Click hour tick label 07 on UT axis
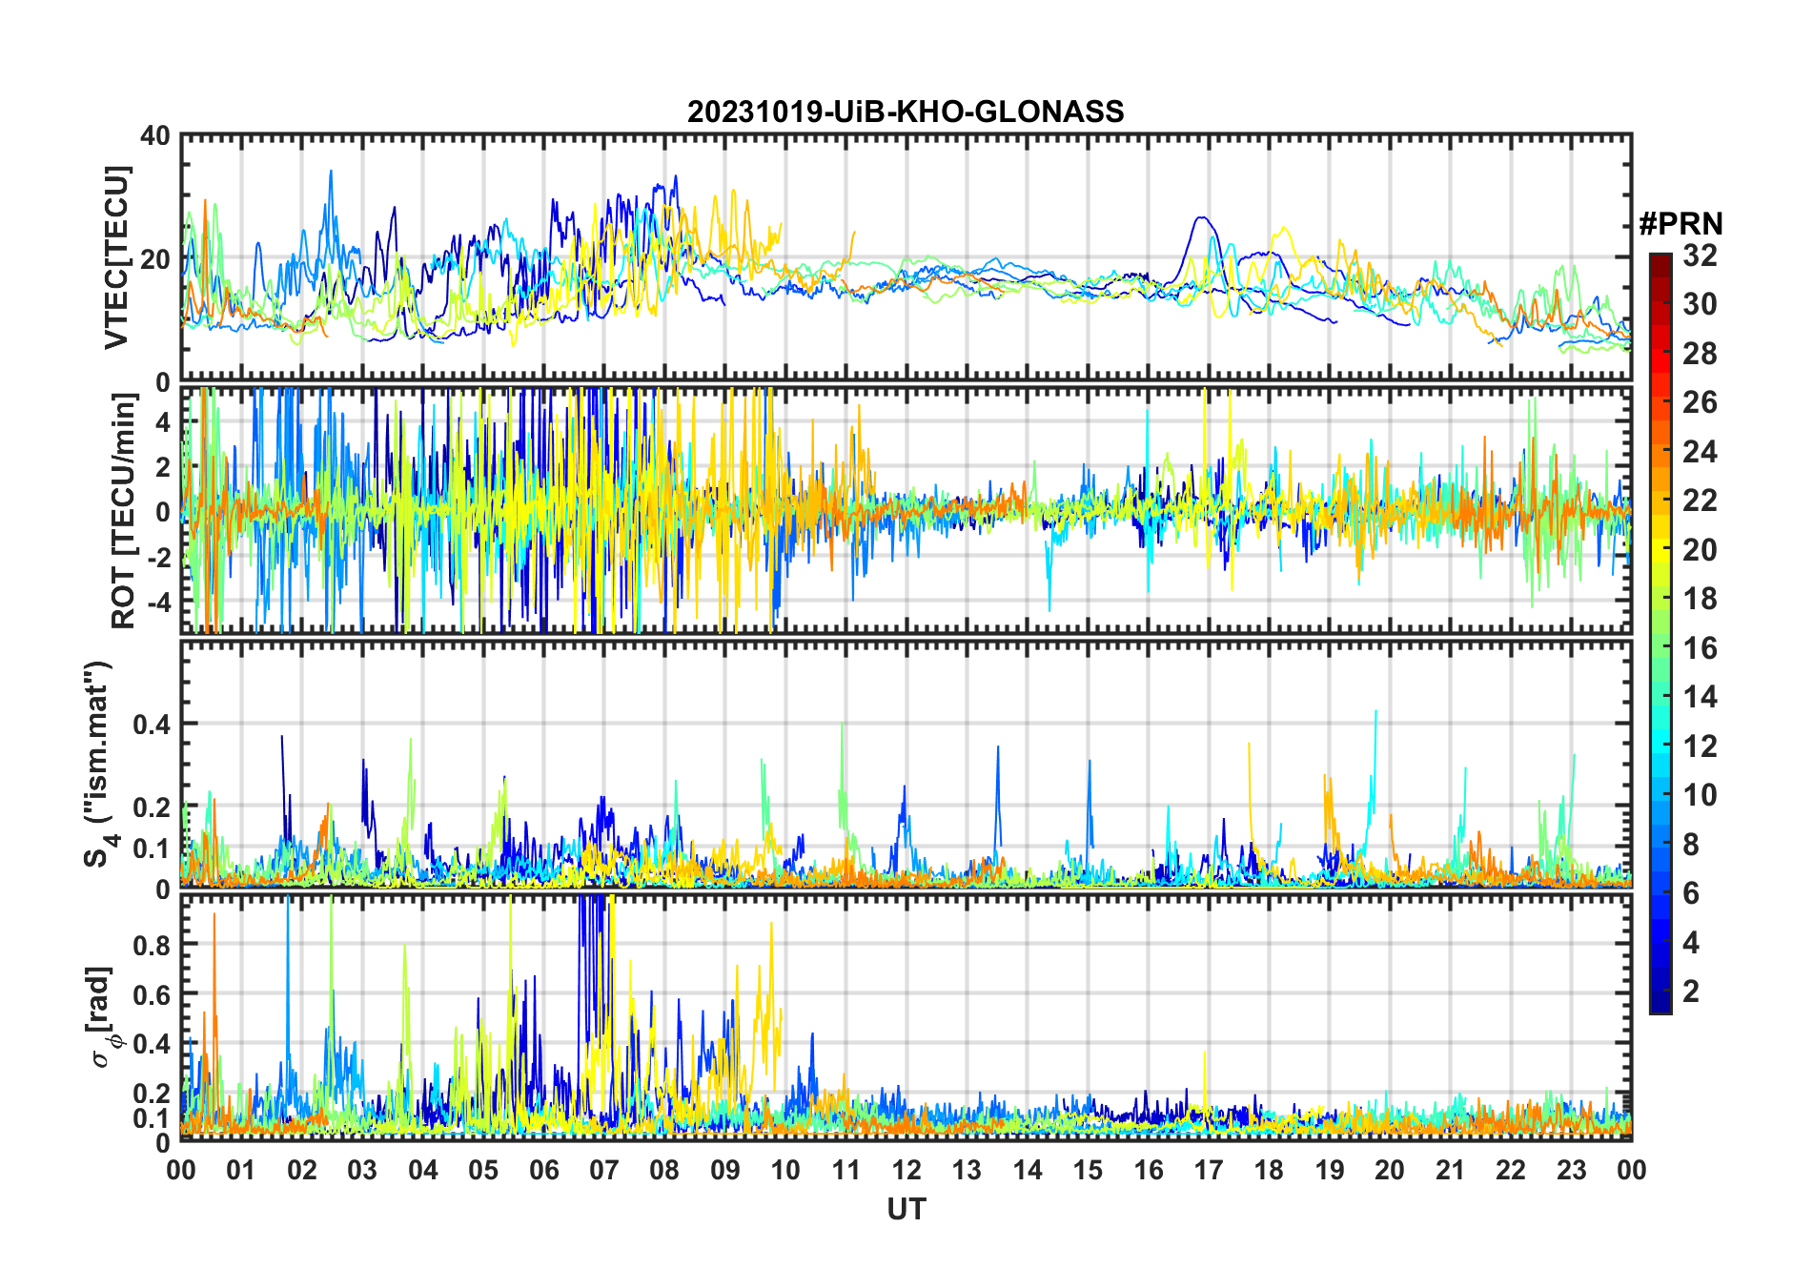Image resolution: width=1813 pixels, height=1268 pixels. (604, 1170)
